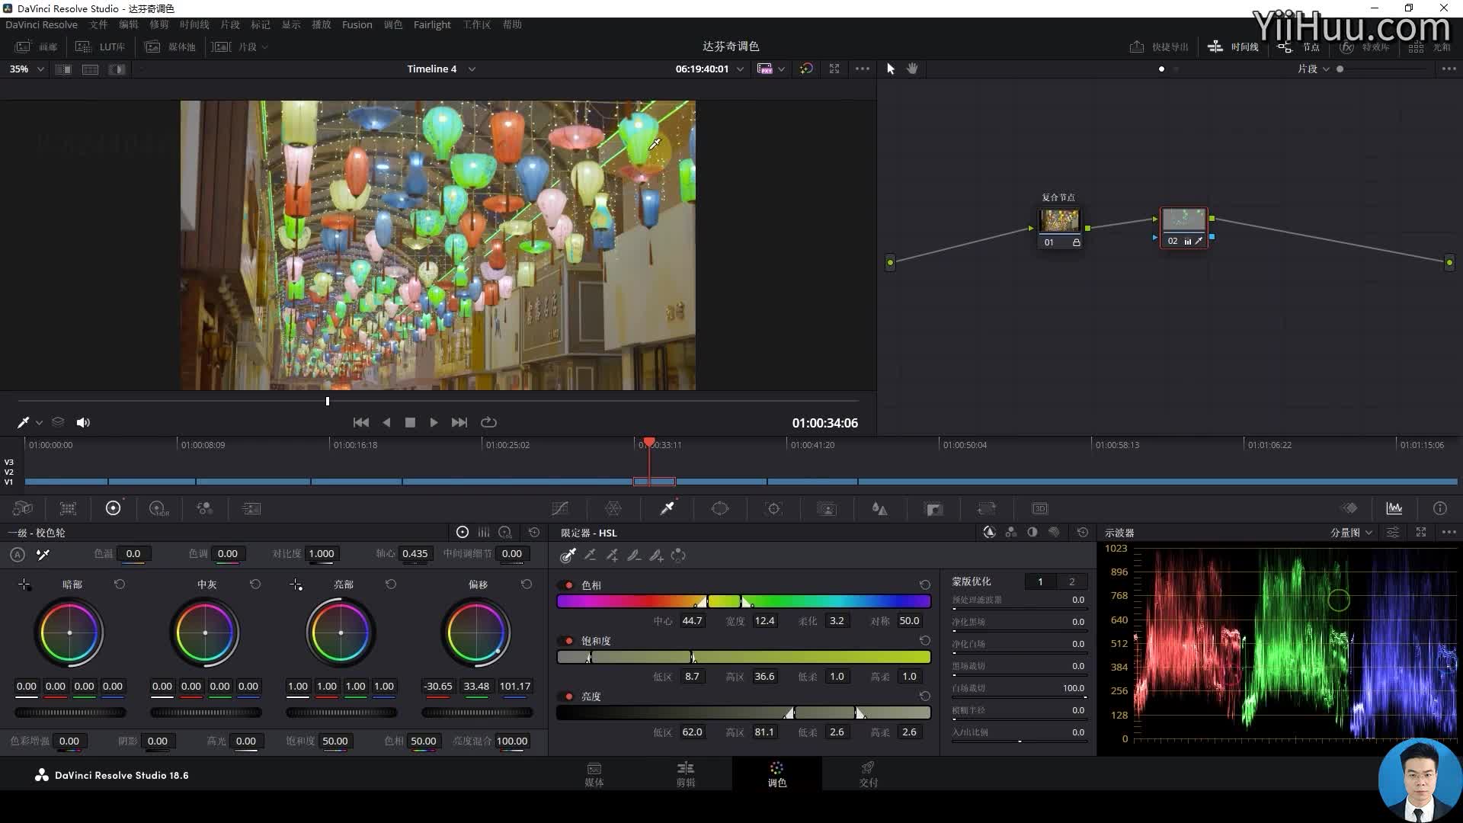The image size is (1463, 823).
Task: Open the Fusion menu
Action: (357, 24)
